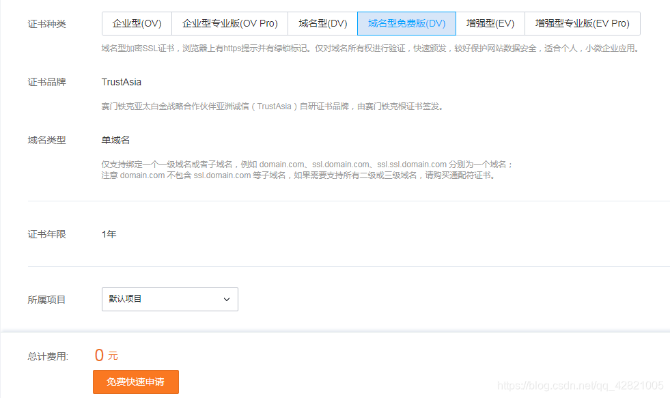Click the 免费快速申请 button
Screen dimensions: 670x398
click(x=136, y=382)
